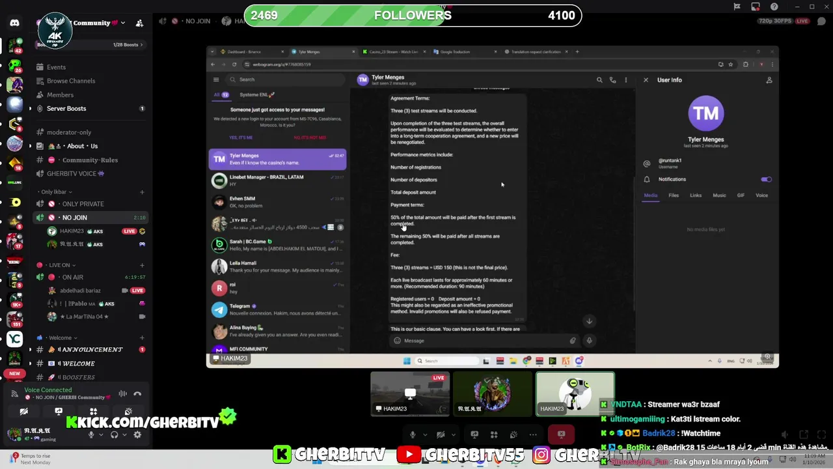
Task: Click the YES, IT'S ME link in shared Telegram
Action: (x=241, y=137)
